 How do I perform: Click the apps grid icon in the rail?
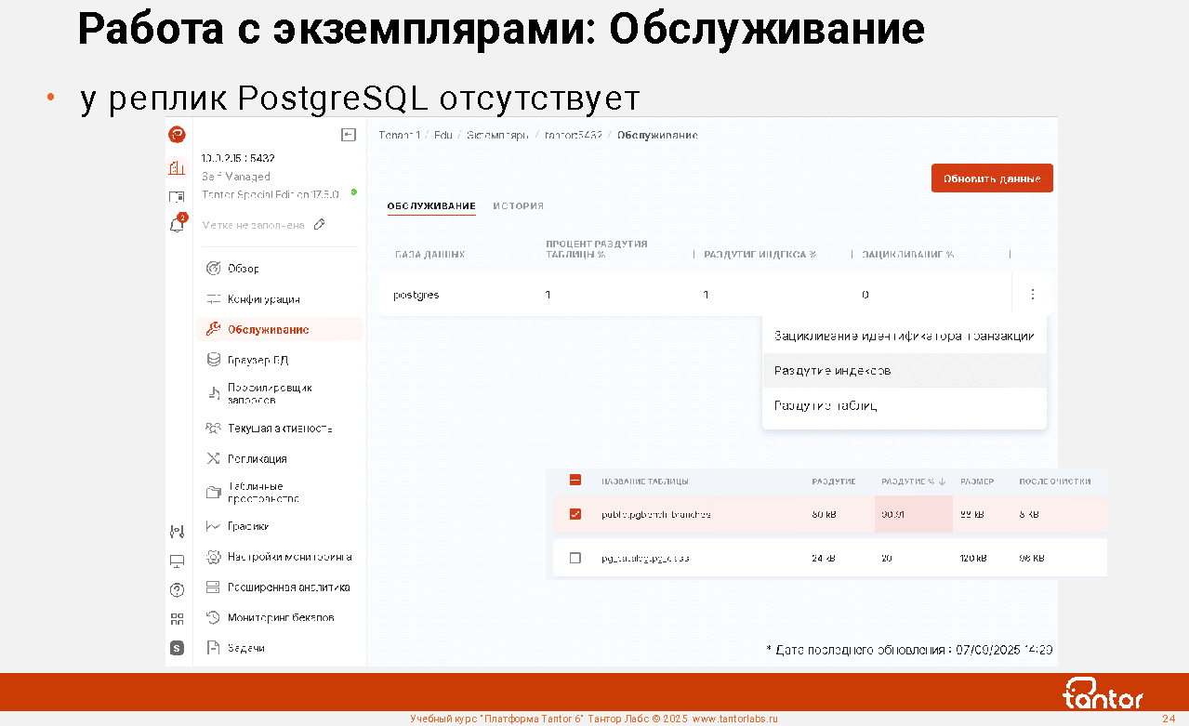[177, 619]
